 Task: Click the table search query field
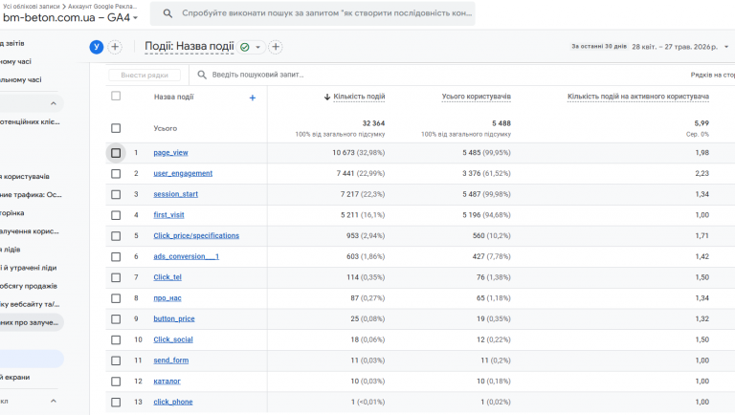point(257,75)
